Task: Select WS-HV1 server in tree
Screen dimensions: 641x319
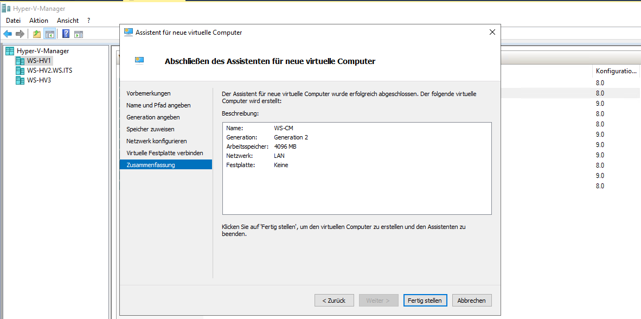Action: (39, 61)
